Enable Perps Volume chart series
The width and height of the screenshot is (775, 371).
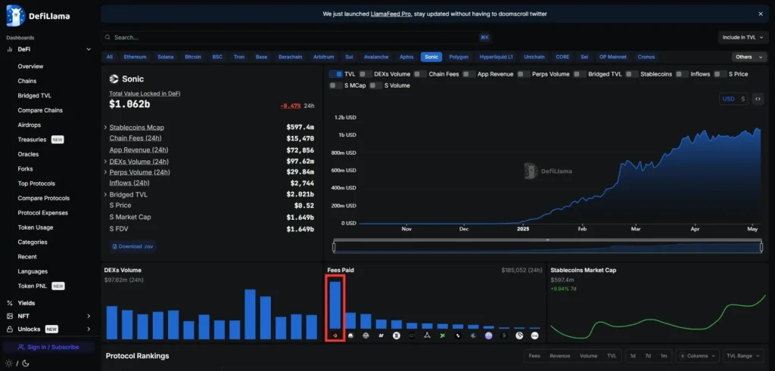coord(524,74)
